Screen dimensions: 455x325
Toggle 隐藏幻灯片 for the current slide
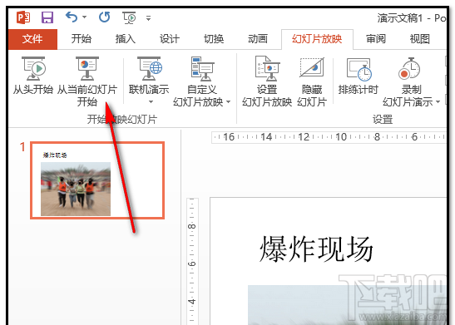click(x=312, y=81)
